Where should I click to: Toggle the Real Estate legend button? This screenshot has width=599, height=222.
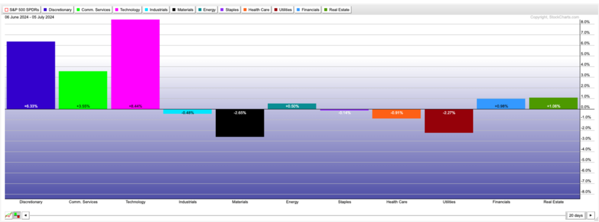pos(337,9)
